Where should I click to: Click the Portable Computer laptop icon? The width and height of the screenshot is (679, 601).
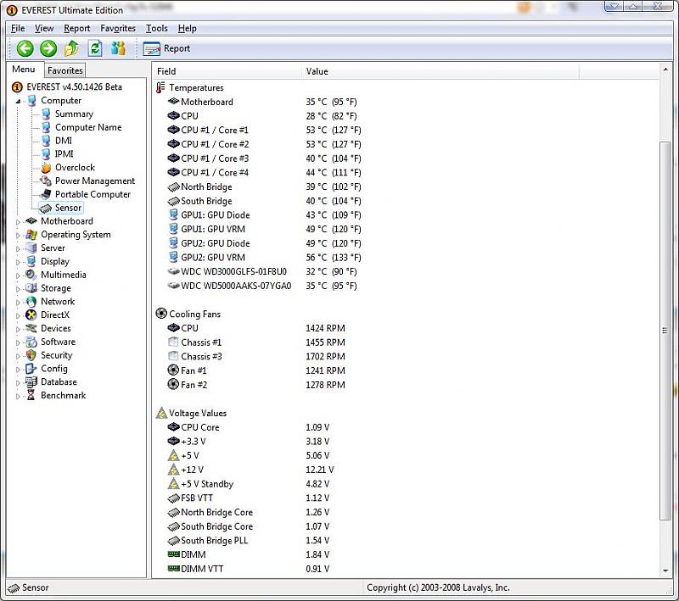(x=46, y=195)
